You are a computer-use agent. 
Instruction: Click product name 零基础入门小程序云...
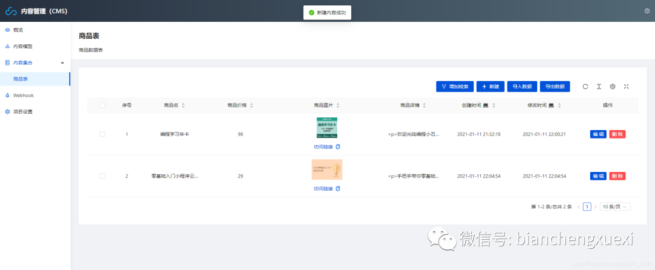pyautogui.click(x=174, y=176)
